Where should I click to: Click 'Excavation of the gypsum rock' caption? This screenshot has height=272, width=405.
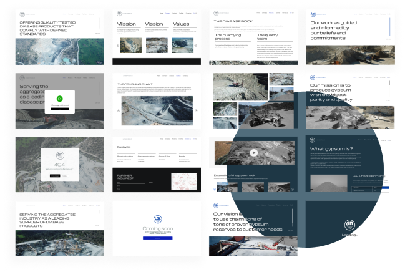point(235,175)
